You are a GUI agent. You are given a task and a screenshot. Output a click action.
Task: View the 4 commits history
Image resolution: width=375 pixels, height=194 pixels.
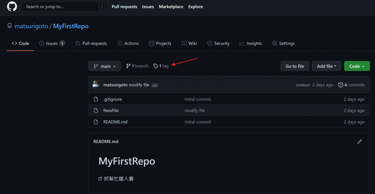pos(351,85)
